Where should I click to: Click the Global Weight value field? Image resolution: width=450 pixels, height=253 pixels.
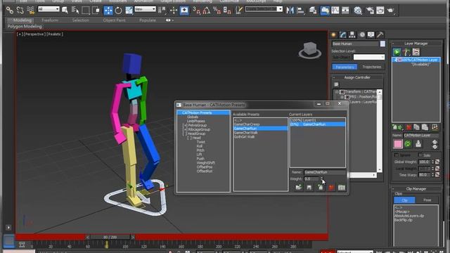[425, 162]
